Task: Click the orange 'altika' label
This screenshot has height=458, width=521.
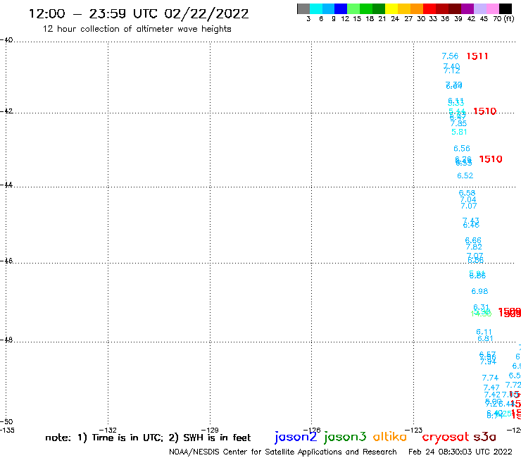Action: 390,436
